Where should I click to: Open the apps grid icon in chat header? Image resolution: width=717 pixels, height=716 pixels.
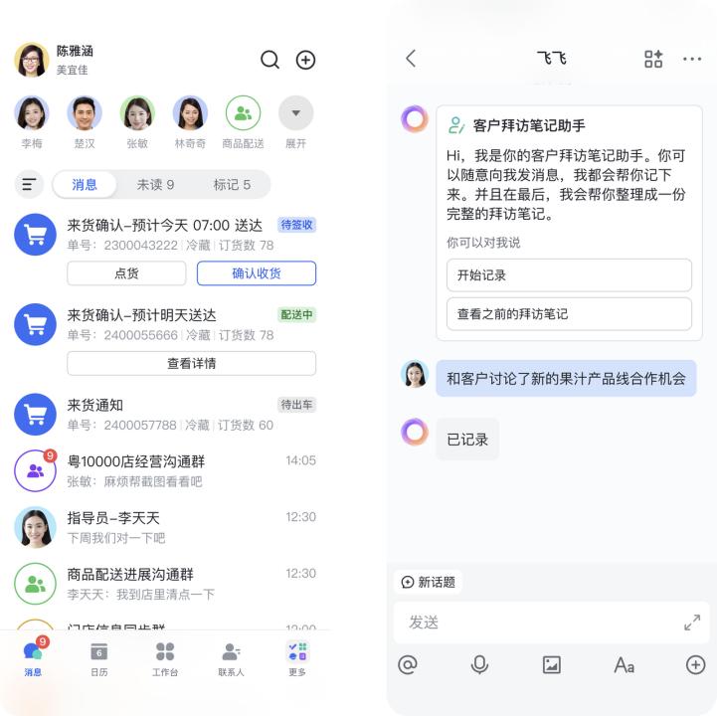tap(653, 59)
